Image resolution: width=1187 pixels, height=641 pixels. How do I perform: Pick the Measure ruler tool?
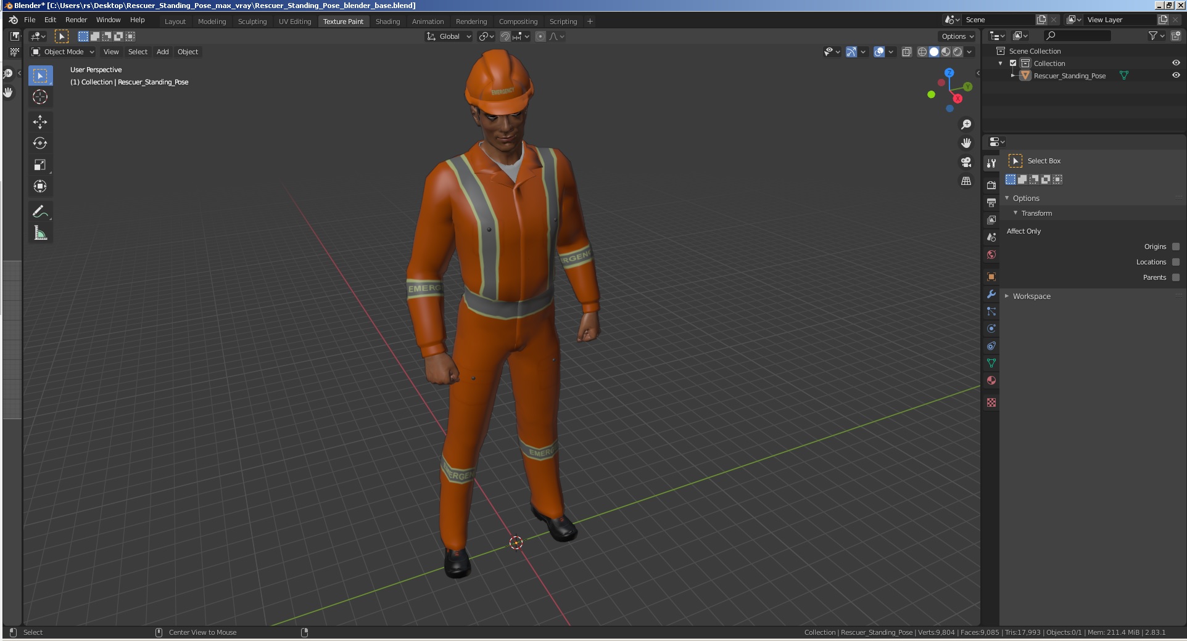[40, 233]
